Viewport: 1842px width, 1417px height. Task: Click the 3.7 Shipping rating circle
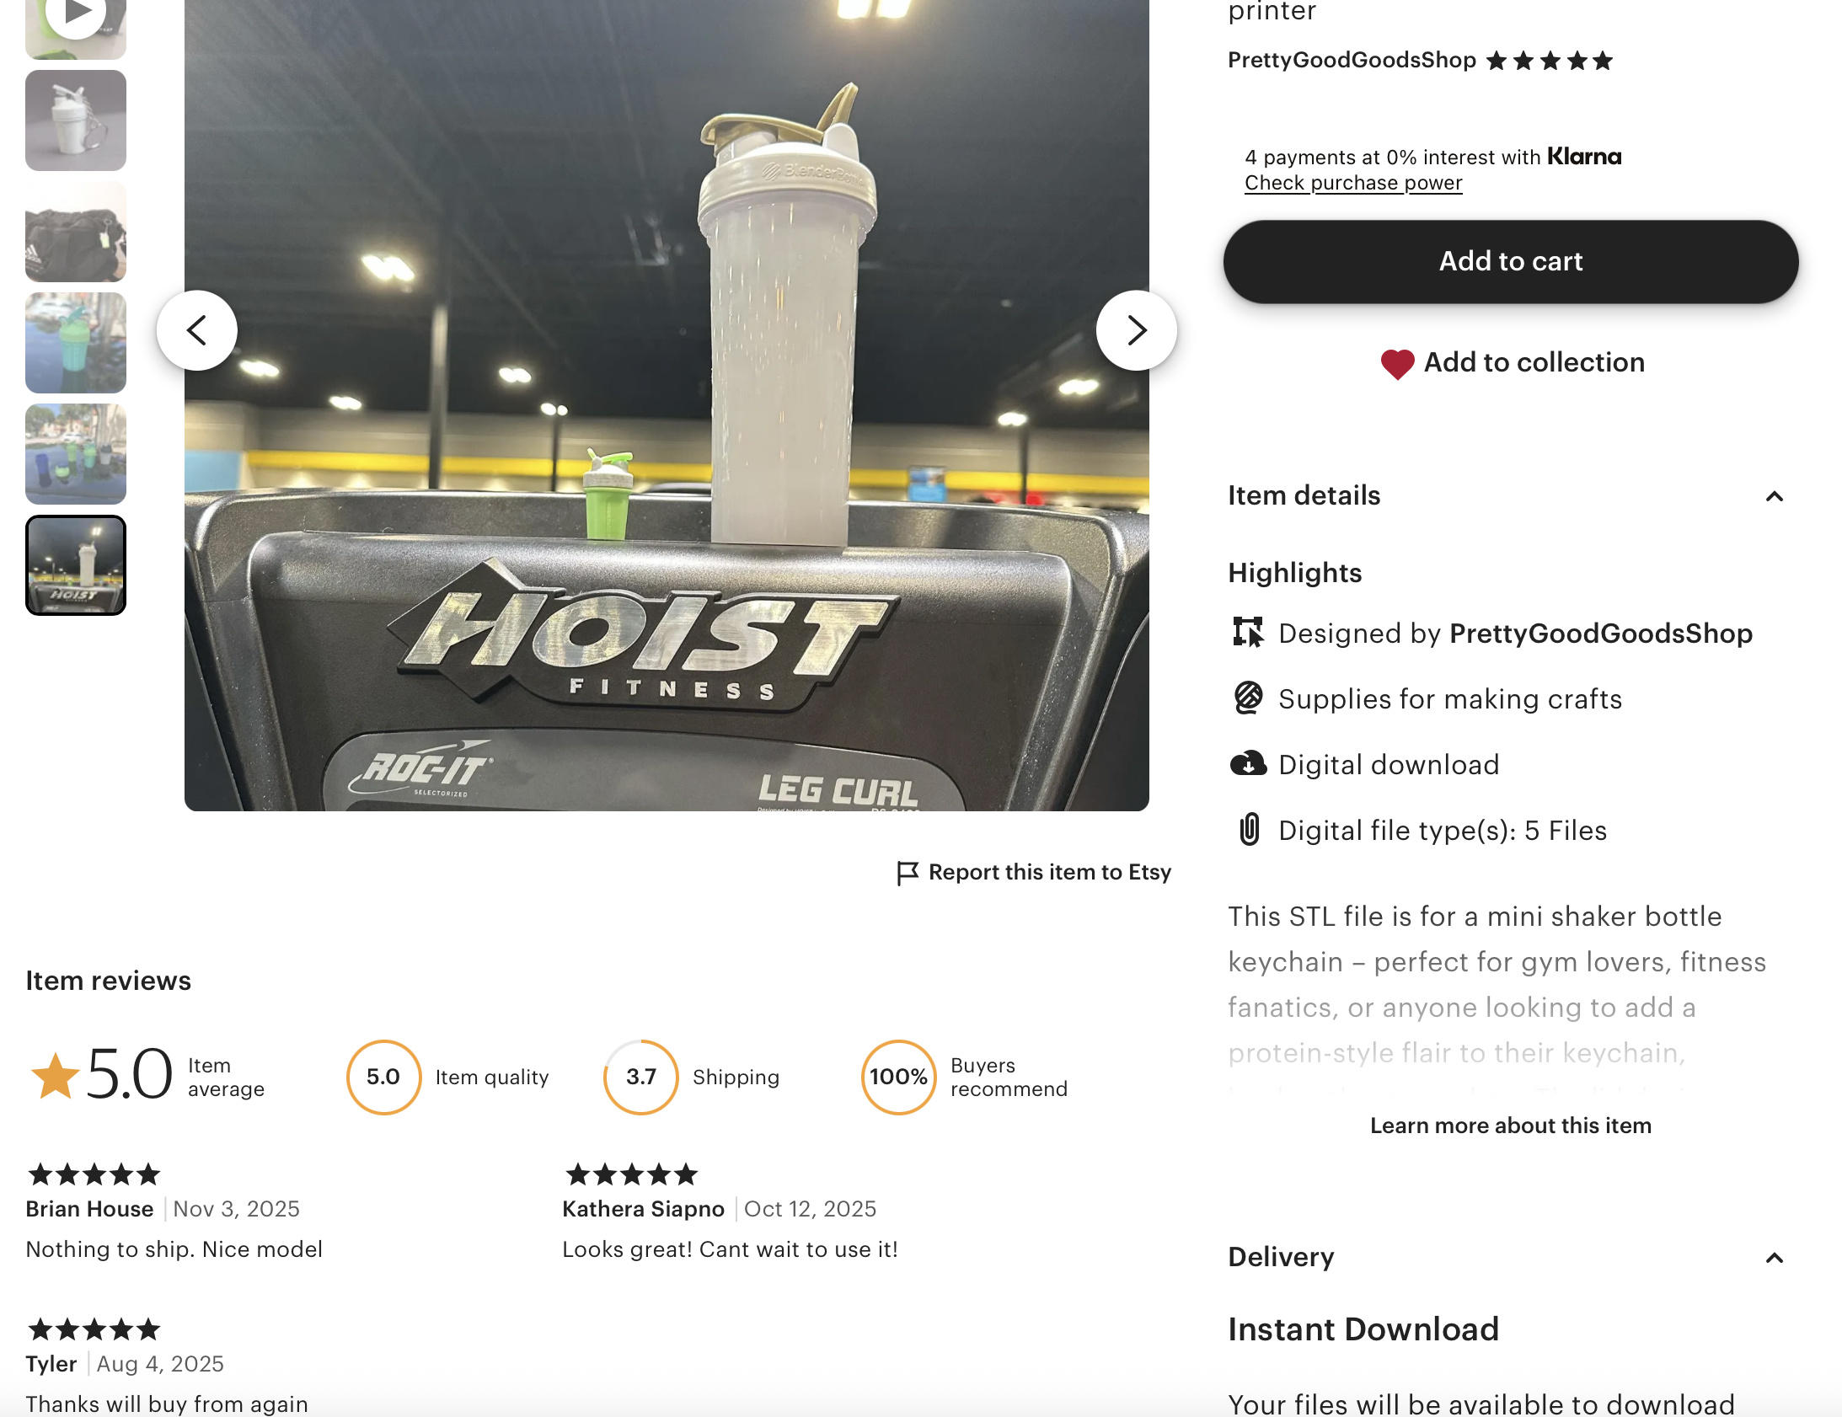coord(641,1077)
